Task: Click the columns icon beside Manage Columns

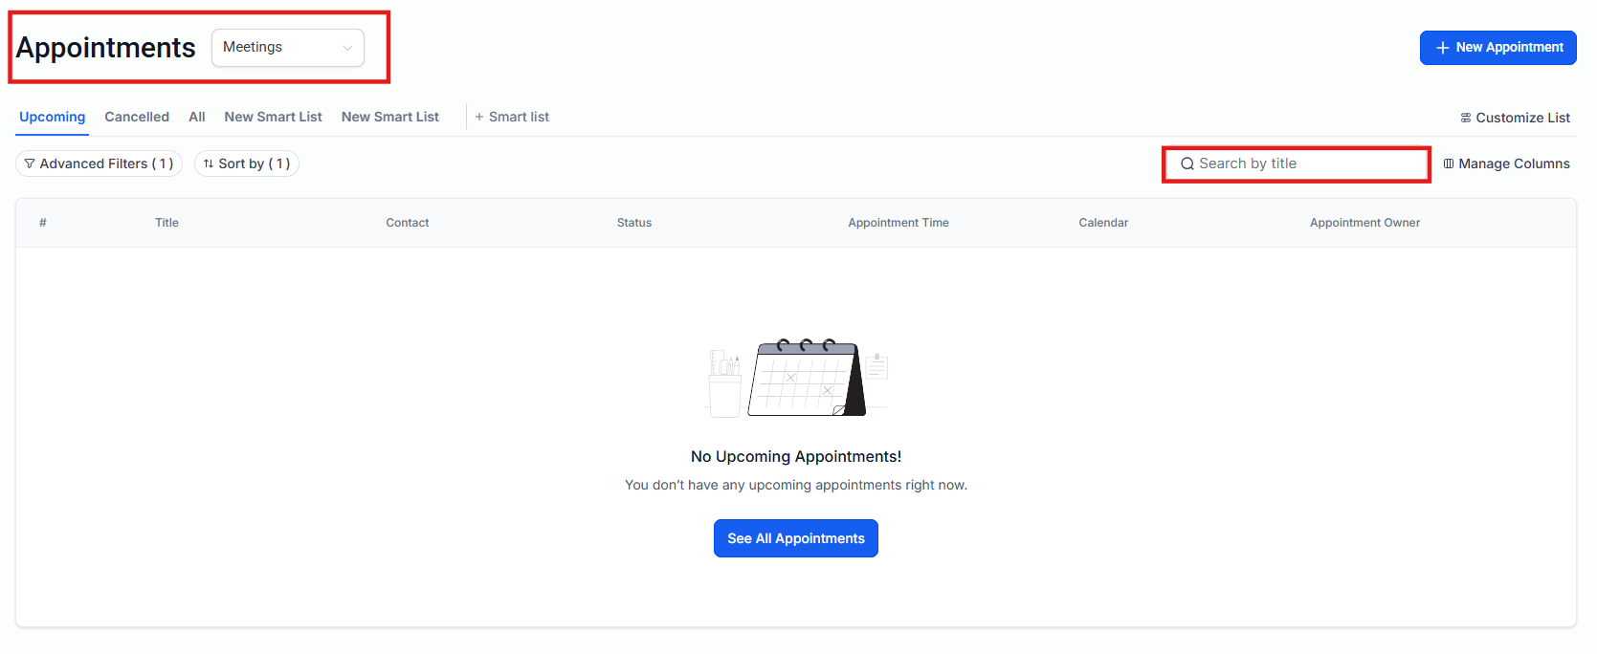Action: click(x=1449, y=163)
